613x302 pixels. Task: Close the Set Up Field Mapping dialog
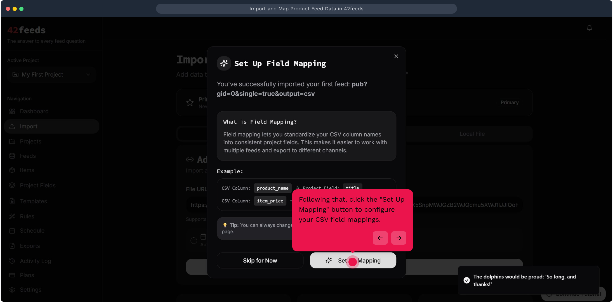[x=396, y=56]
